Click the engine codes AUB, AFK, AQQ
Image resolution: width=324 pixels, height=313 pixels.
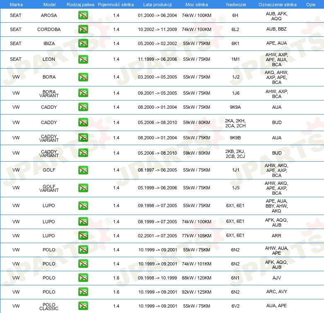tap(276, 16)
